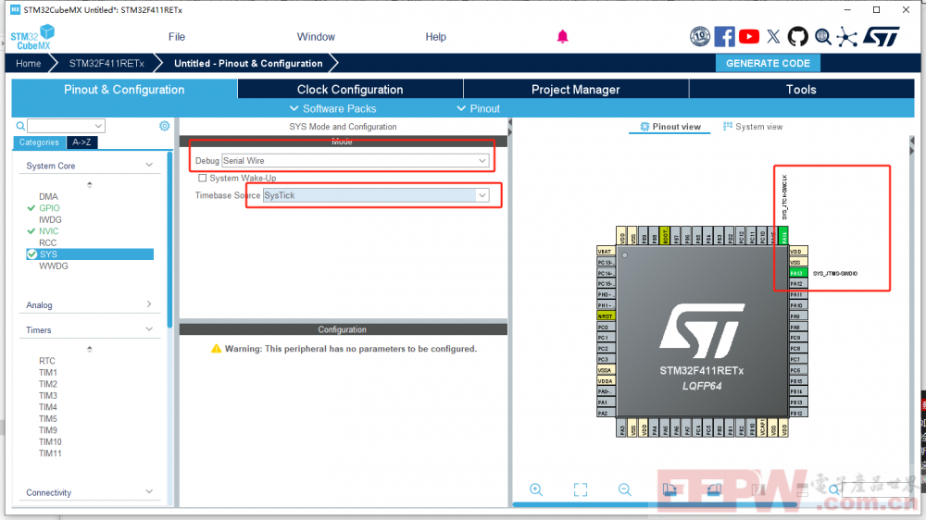Show peripherals sorted A->Z
Viewport: 926px width, 520px height.
[x=81, y=142]
